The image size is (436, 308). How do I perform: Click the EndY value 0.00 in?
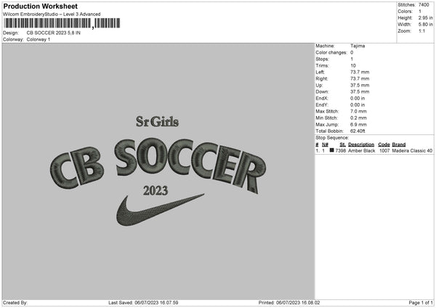(358, 105)
